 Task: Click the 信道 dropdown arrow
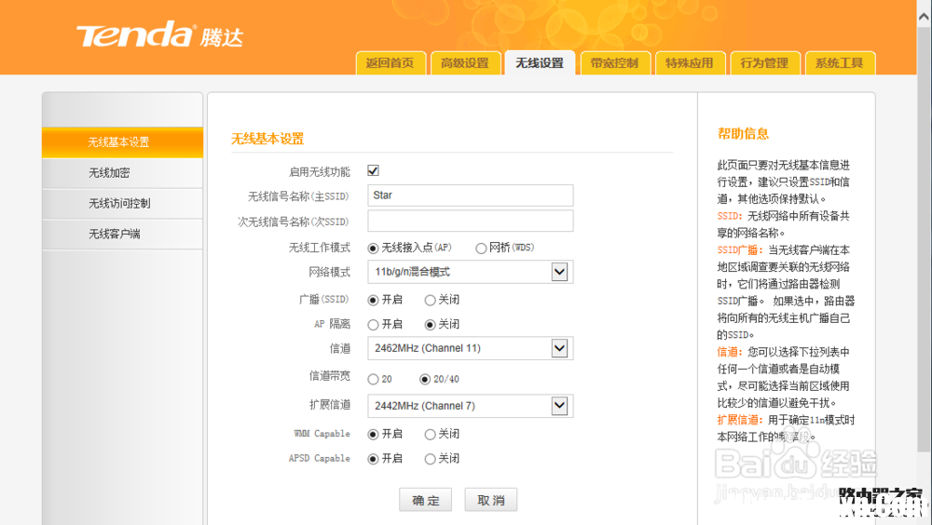(559, 348)
